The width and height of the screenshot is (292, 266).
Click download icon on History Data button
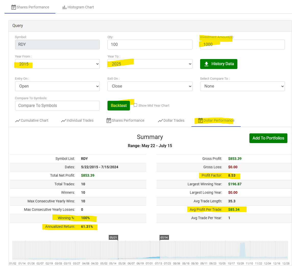coord(206,64)
